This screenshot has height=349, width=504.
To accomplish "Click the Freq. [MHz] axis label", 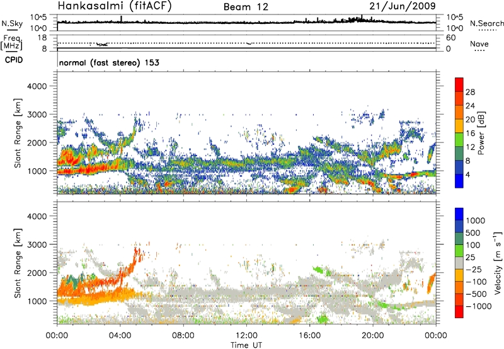I will pos(11,43).
